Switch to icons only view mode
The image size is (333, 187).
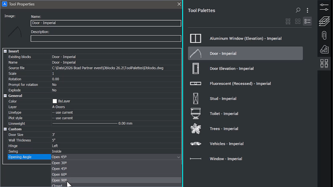point(298,21)
